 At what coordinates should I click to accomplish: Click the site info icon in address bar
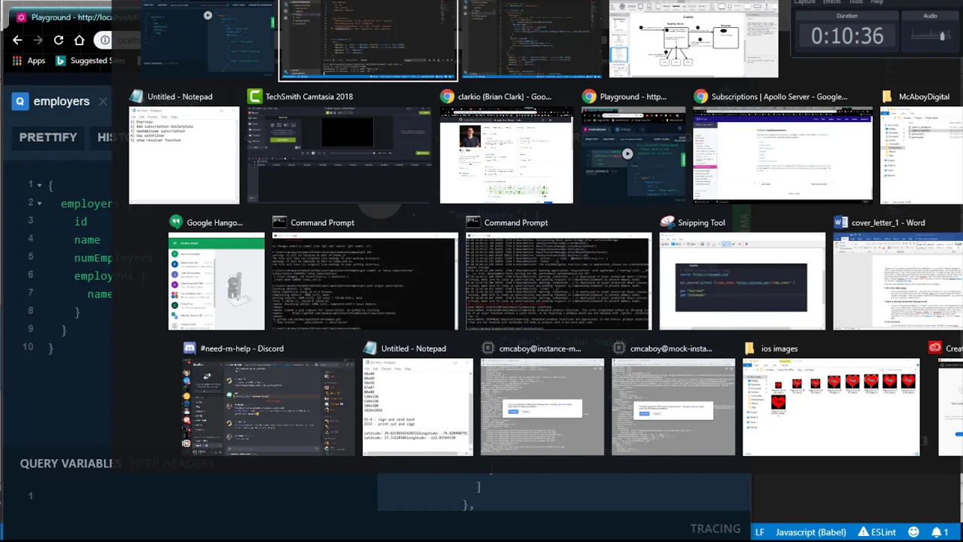(x=105, y=40)
